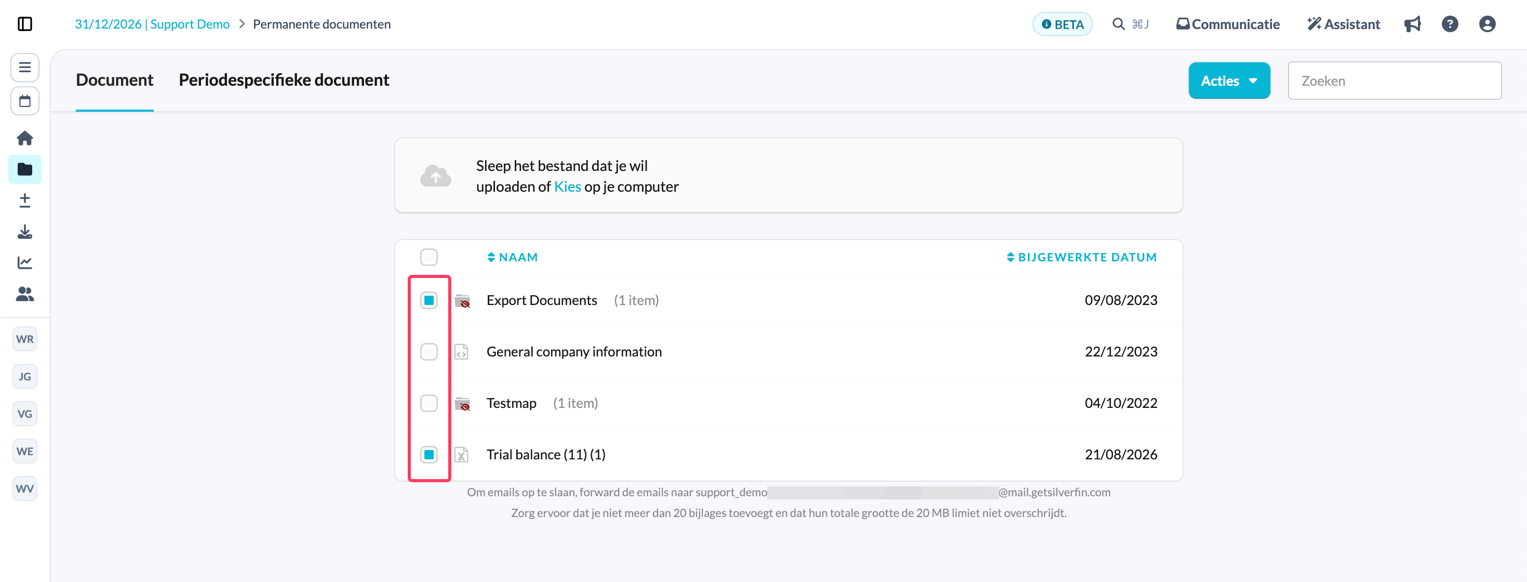Viewport: 1527px width, 582px height.
Task: Tick the select-all checkbox in header
Action: (x=428, y=257)
